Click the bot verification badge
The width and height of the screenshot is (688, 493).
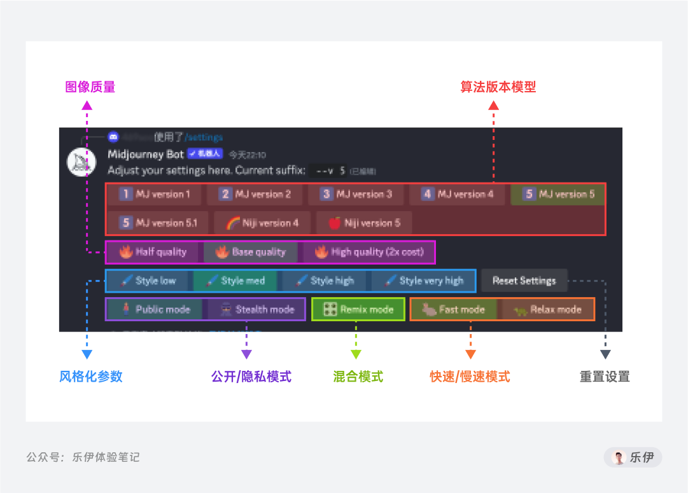(x=205, y=154)
